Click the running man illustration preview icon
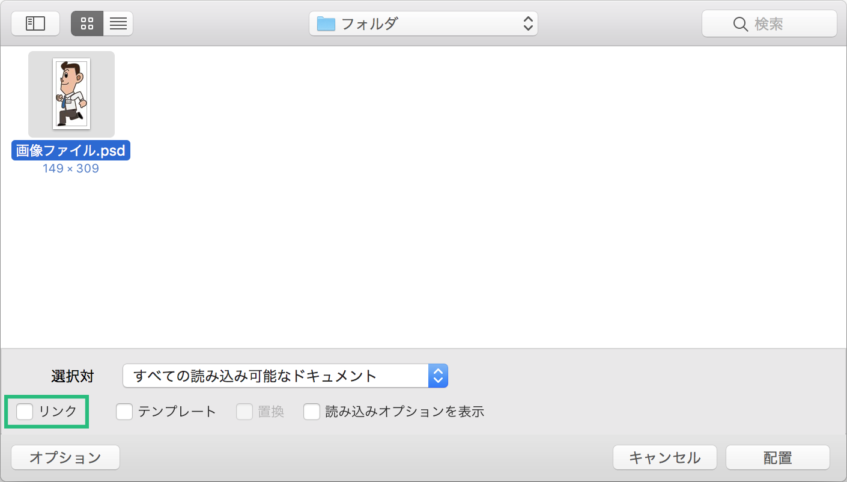 point(71,93)
